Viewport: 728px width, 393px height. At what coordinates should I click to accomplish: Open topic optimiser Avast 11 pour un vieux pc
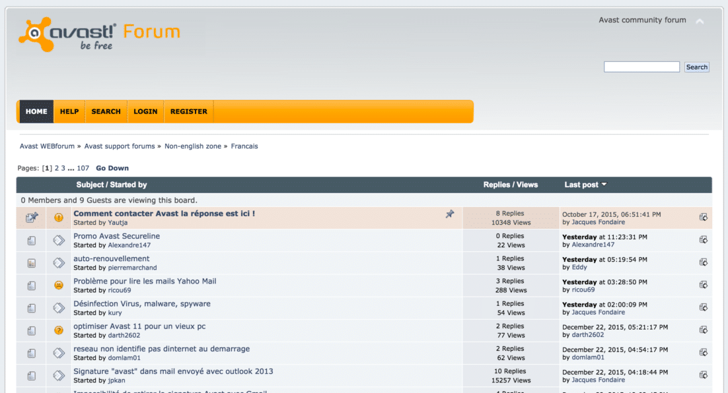139,326
